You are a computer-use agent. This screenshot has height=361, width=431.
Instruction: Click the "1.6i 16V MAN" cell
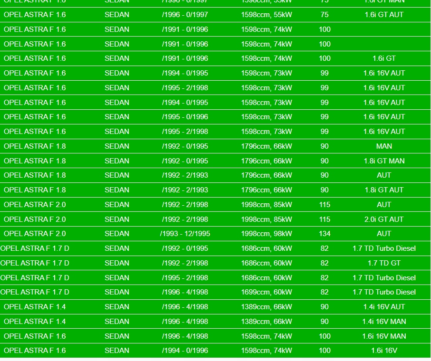384,336
